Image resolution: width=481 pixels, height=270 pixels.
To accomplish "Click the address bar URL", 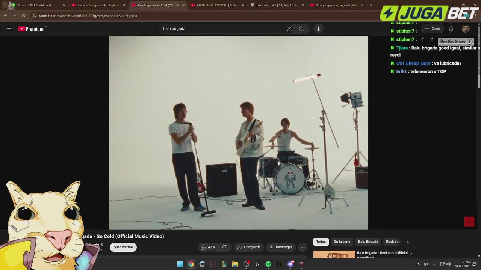I will tap(88, 16).
